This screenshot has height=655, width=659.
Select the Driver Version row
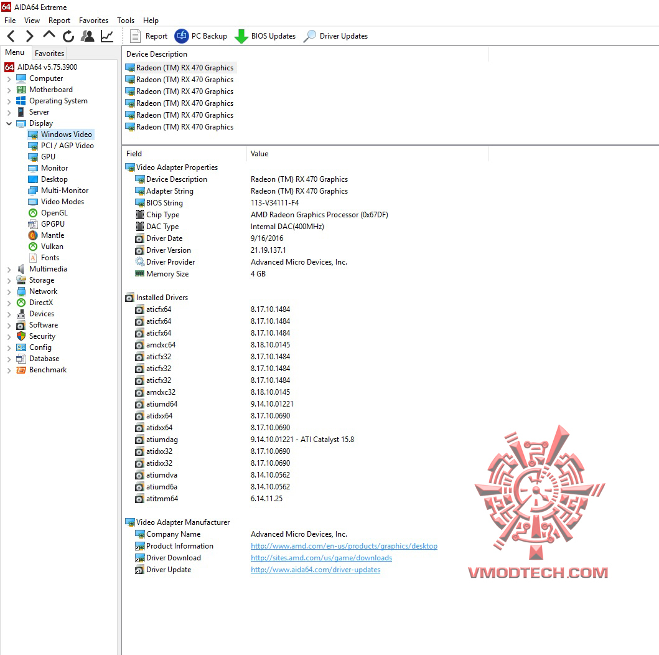(210, 250)
